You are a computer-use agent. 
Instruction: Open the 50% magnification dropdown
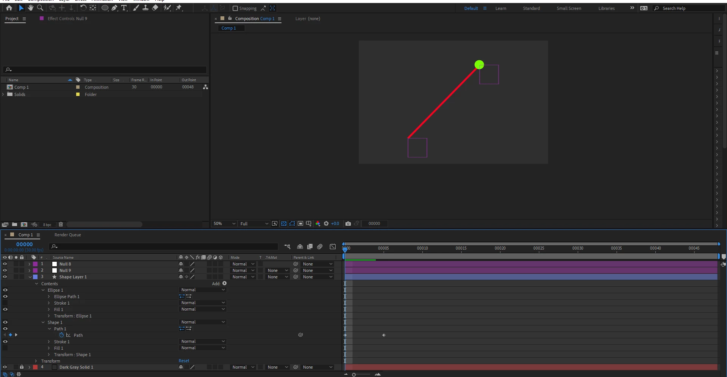[x=224, y=224]
